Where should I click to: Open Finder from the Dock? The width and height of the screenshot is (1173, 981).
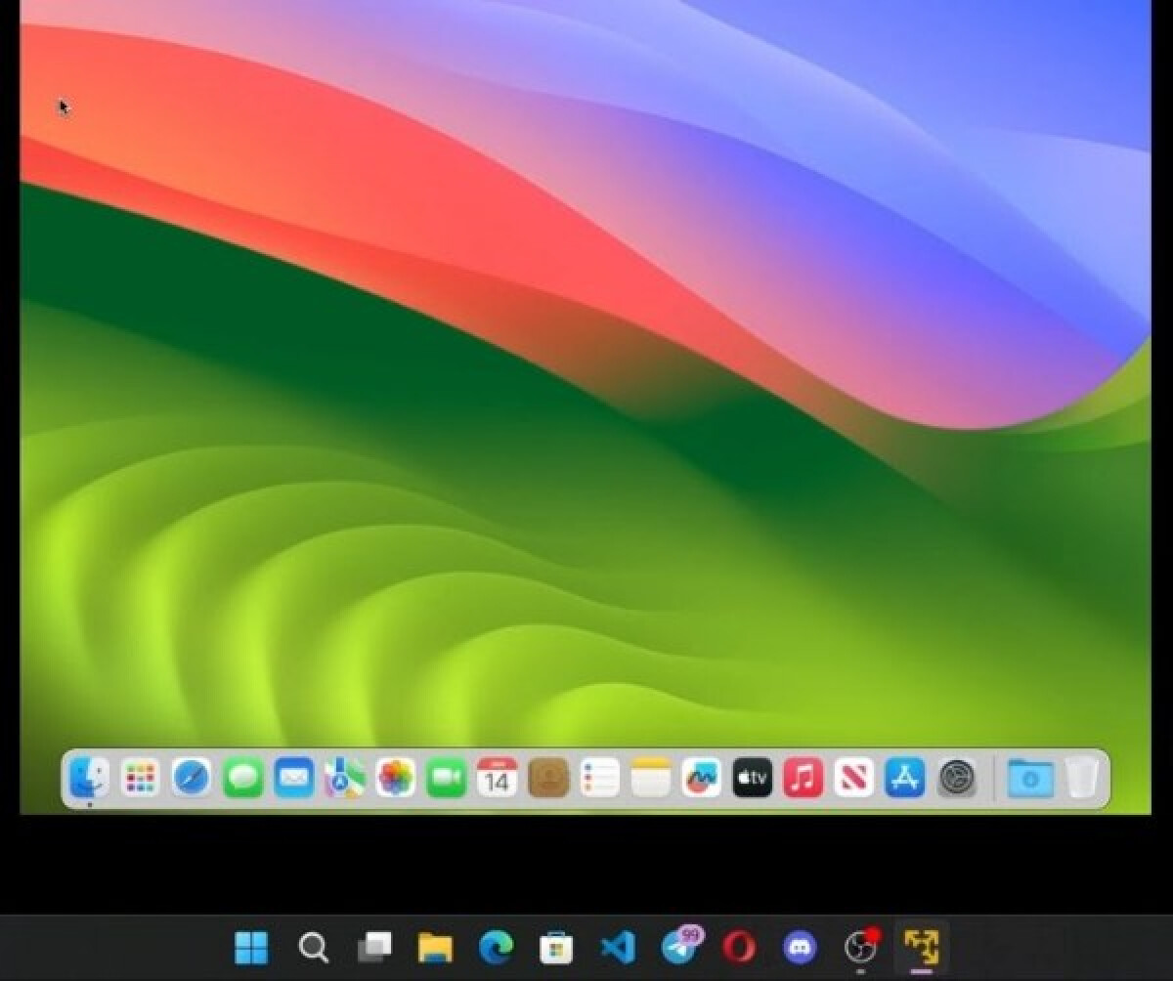pyautogui.click(x=87, y=779)
